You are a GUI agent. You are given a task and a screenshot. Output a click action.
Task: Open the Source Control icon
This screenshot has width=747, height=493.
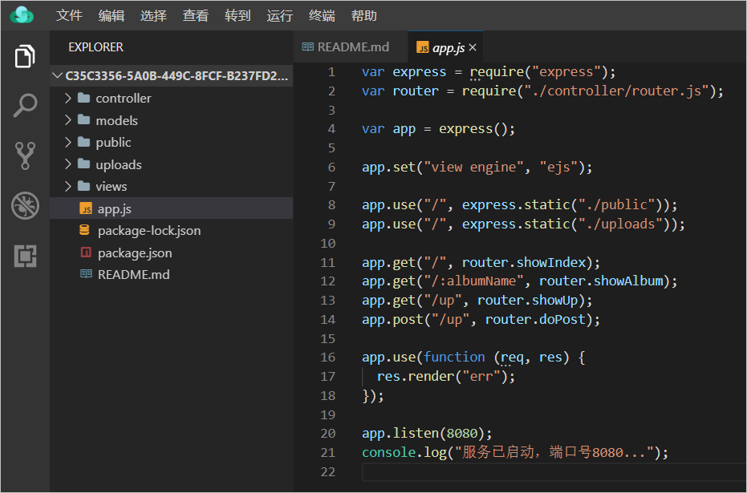coord(25,156)
